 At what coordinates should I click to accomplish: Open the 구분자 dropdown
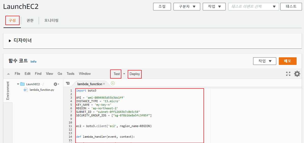187,7
